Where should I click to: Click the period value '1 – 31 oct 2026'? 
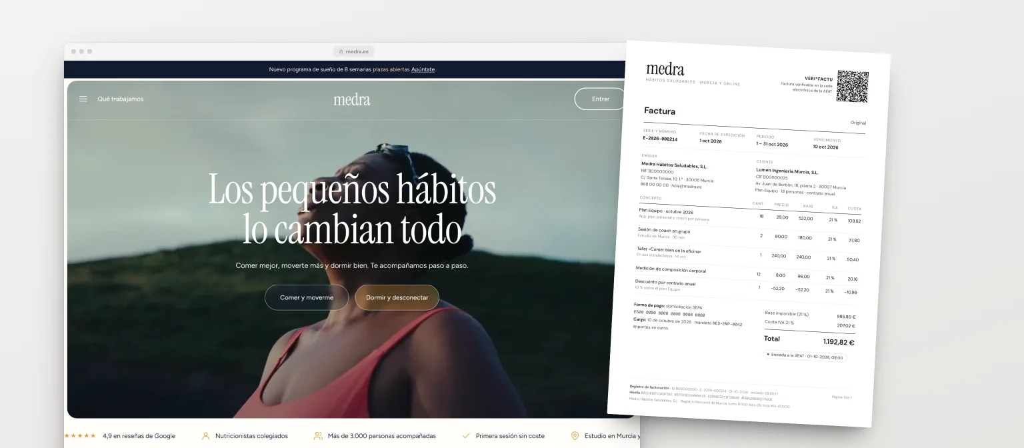click(772, 144)
